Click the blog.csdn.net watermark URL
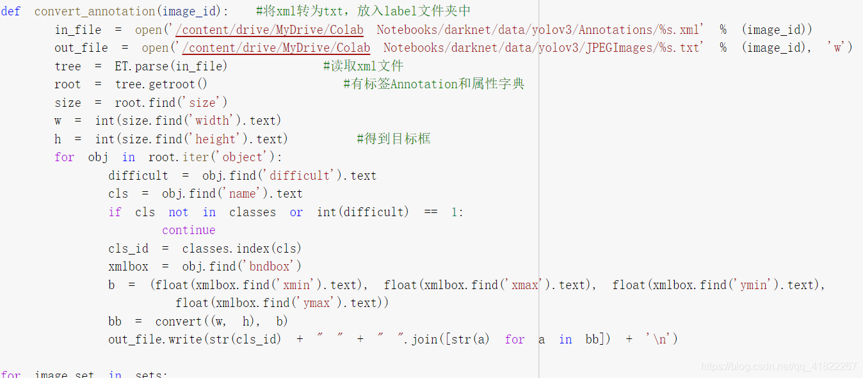Screen dimensions: 863x378 point(778,366)
